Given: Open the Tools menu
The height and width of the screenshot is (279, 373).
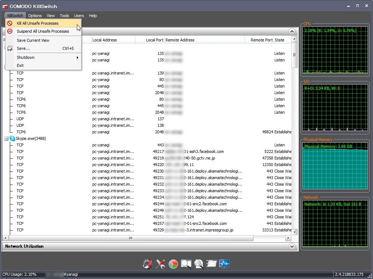Looking at the screenshot, I should pyautogui.click(x=64, y=16).
